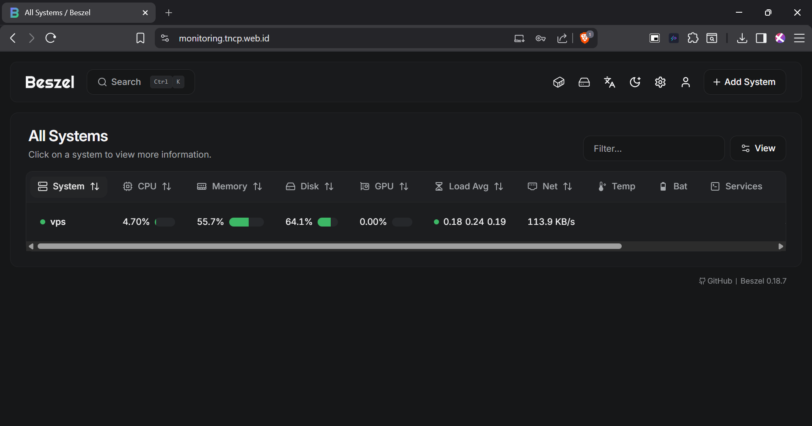Sort by Memory column
This screenshot has height=426, width=812.
pos(229,186)
